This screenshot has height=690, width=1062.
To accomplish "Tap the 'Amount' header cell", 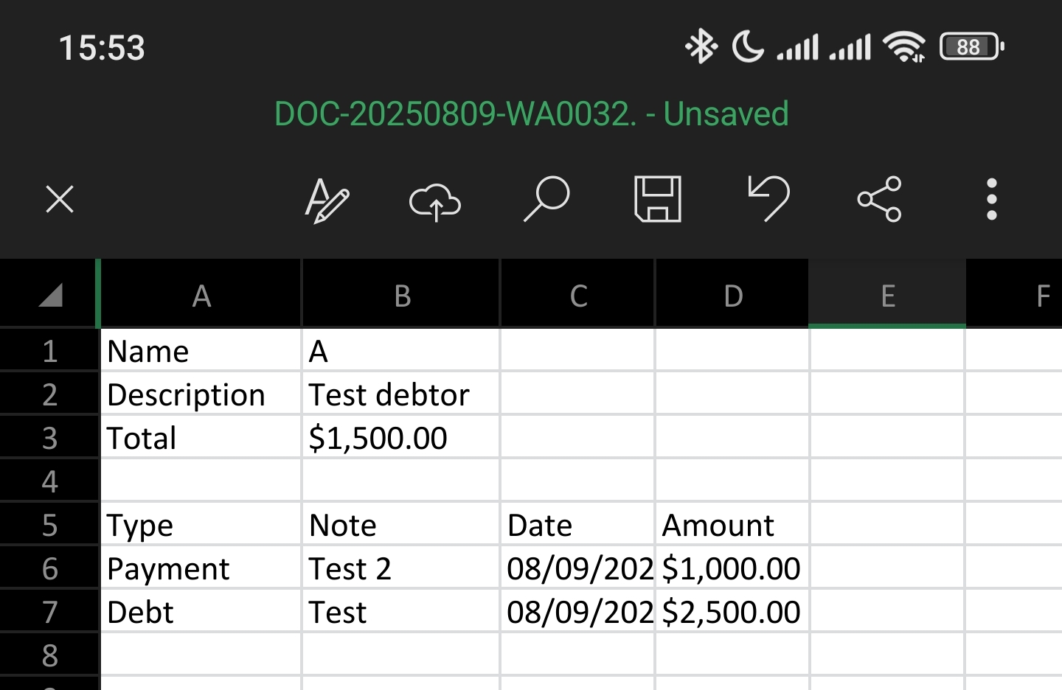I will [732, 525].
